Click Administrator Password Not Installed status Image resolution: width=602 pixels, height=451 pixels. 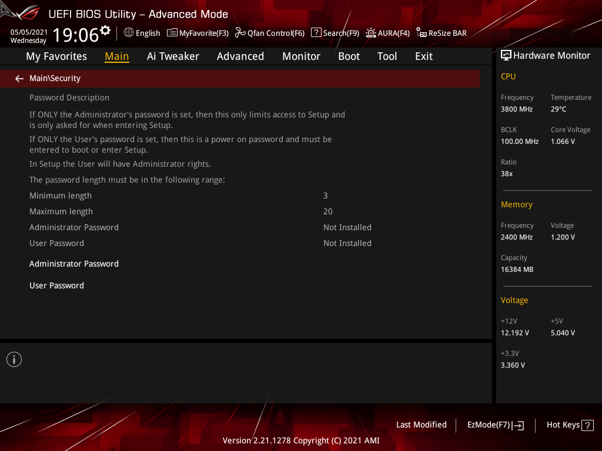pyautogui.click(x=347, y=227)
